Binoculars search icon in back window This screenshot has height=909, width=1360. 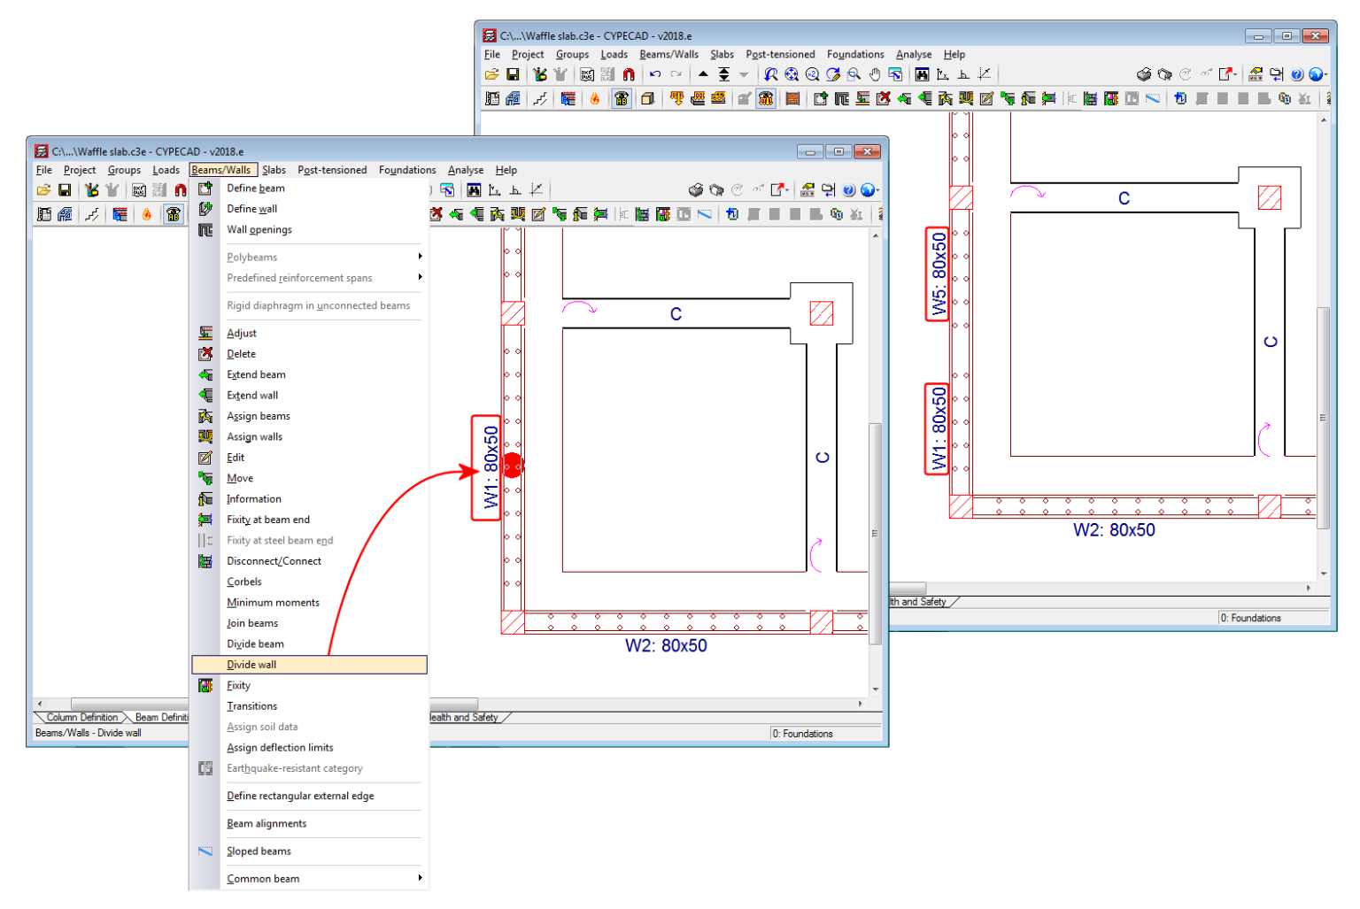923,74
